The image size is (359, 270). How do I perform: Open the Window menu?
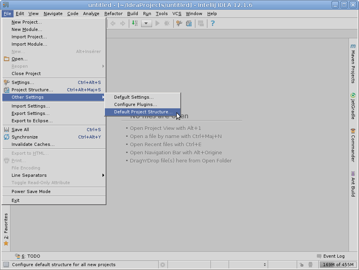tap(194, 14)
